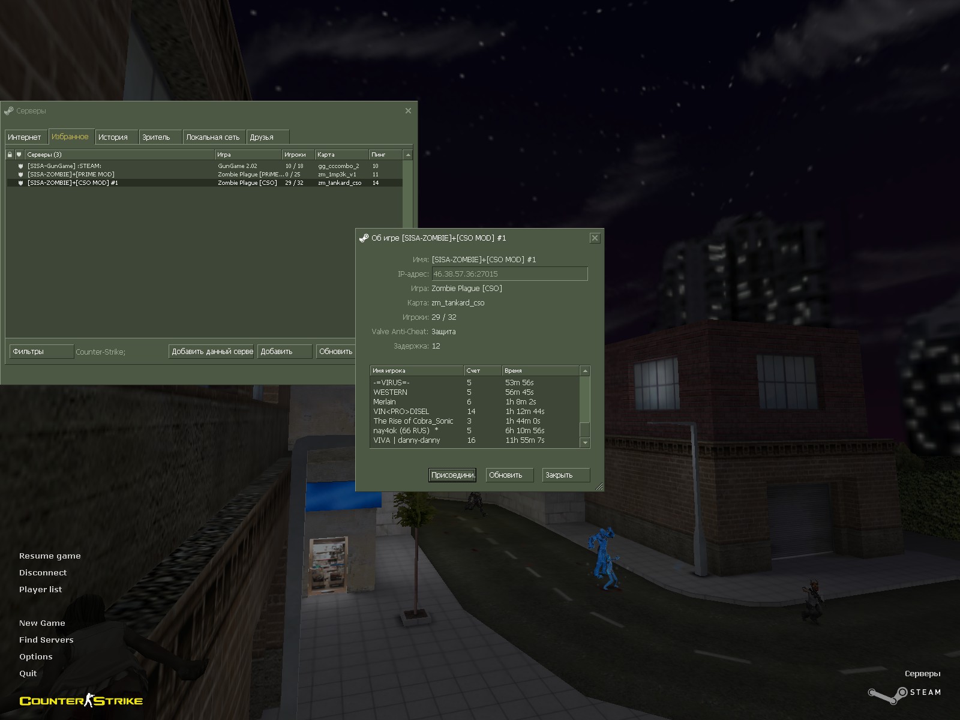Click the VAC shield column header icon
This screenshot has height=720, width=960.
[x=19, y=155]
